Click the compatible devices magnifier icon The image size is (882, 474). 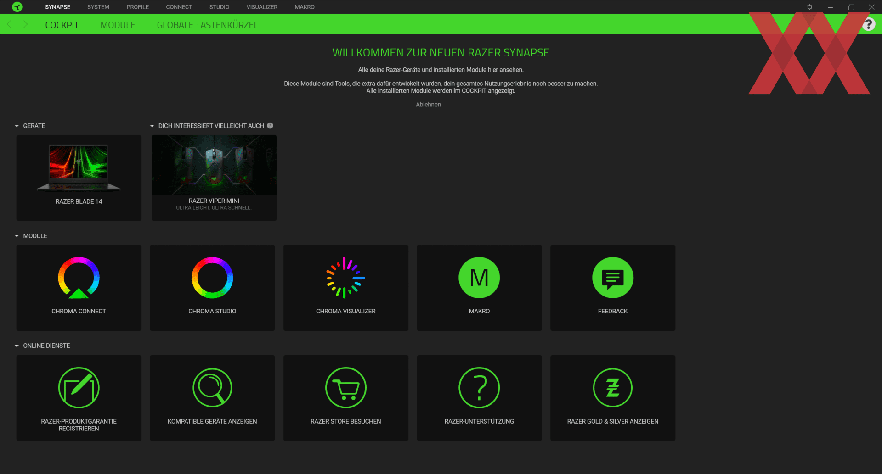click(212, 388)
